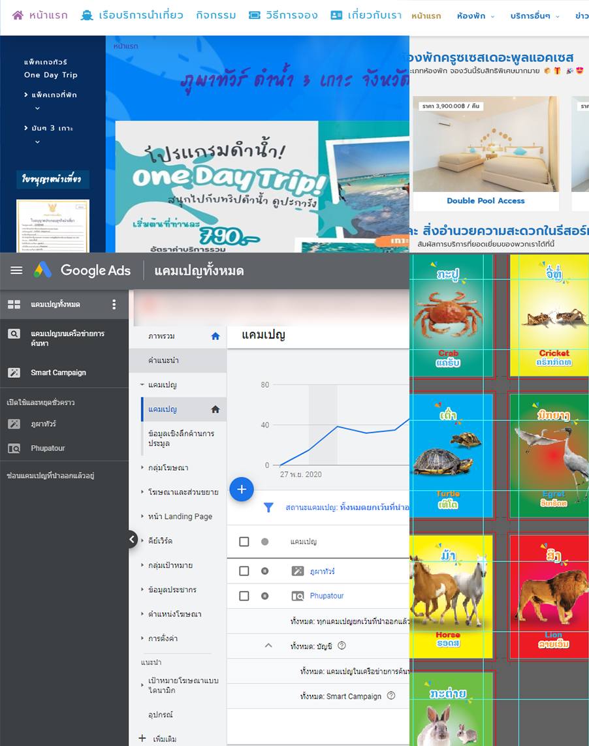Image resolution: width=589 pixels, height=746 pixels.
Task: Open the Phupatour campaign link in table
Action: [326, 596]
